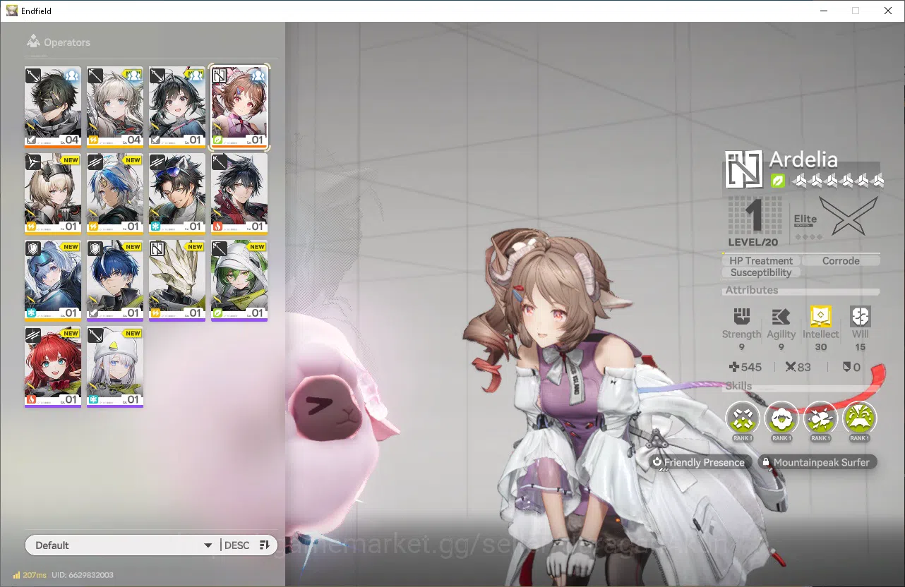Image resolution: width=905 pixels, height=587 pixels.
Task: Select the operator card with sunglasses on head
Action: tap(177, 194)
